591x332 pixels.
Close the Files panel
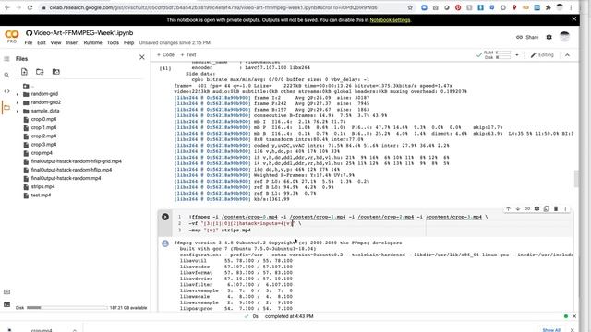[x=142, y=57]
